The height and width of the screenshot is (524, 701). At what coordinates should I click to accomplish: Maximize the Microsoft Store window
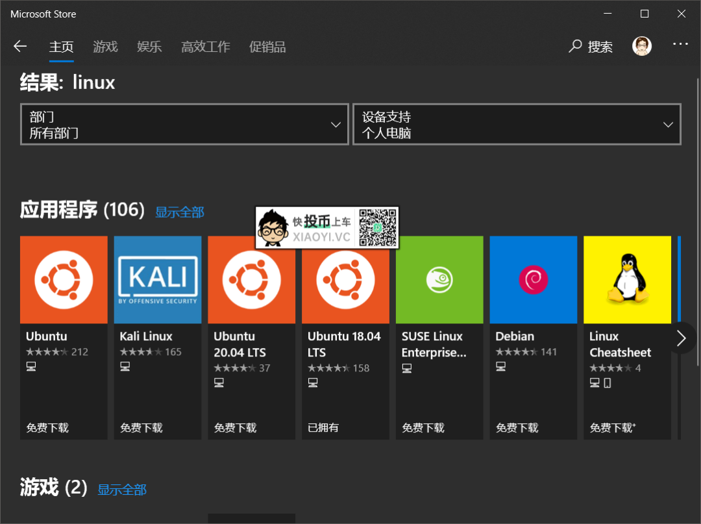coord(645,14)
